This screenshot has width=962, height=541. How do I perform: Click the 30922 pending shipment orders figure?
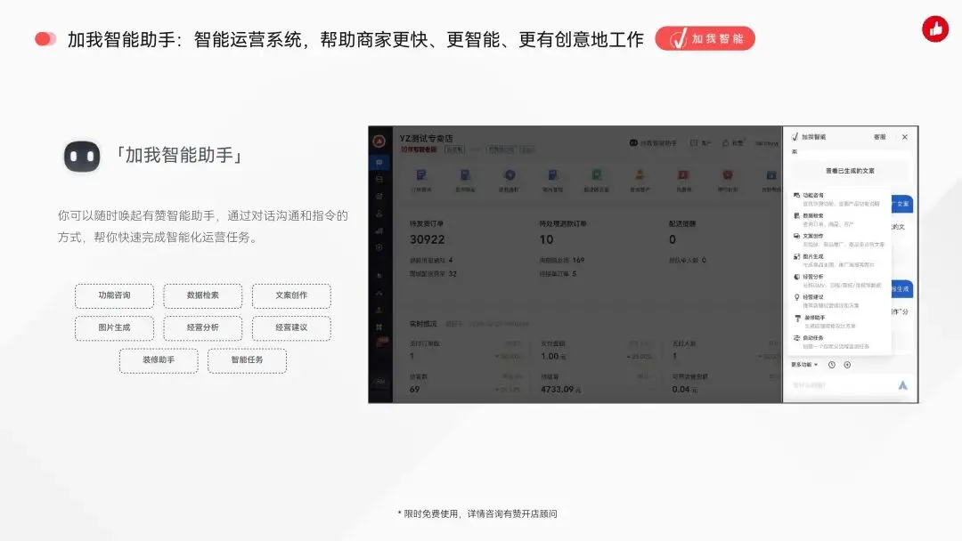point(427,239)
